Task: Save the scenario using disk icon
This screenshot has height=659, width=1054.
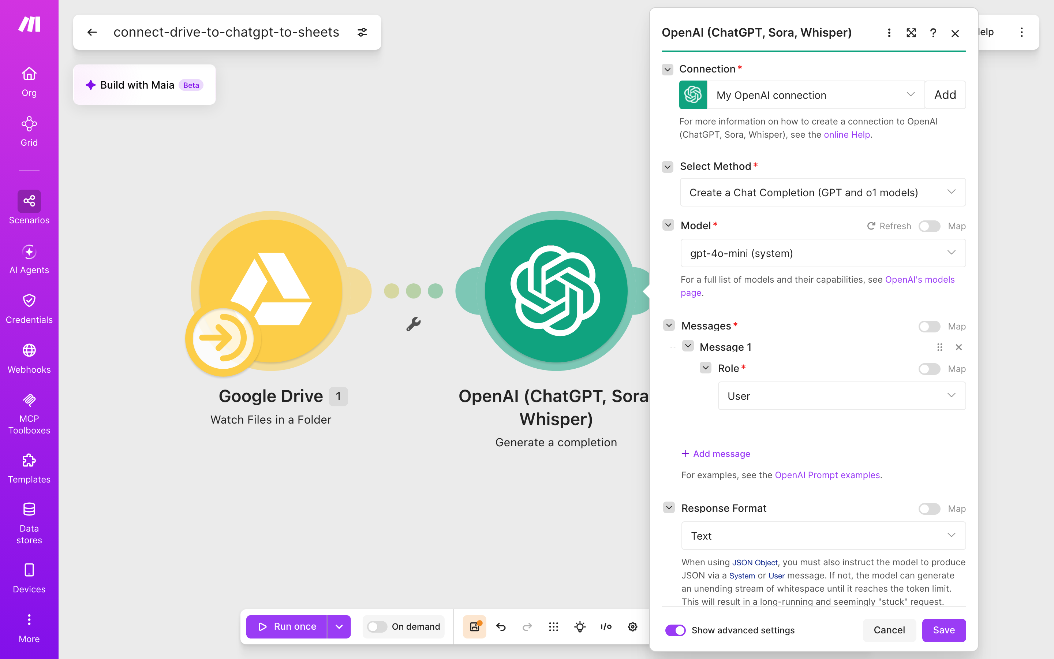Action: coord(474,626)
